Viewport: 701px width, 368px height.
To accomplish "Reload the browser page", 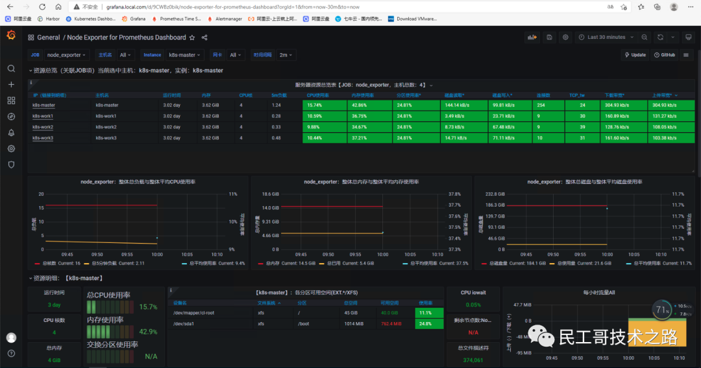I will pos(42,6).
